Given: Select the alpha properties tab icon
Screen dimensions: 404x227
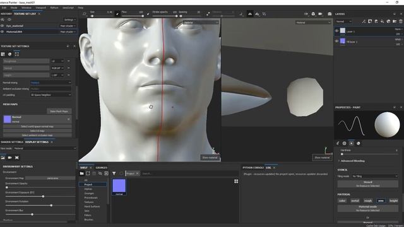Looking at the screenshot, I should [x=345, y=143].
